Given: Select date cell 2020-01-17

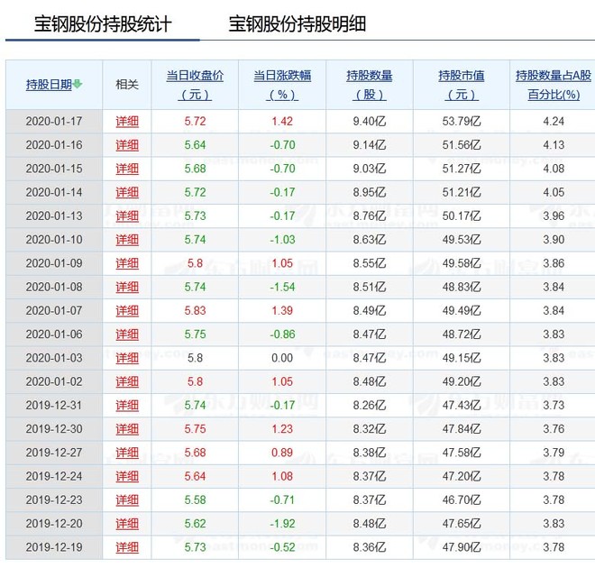Looking at the screenshot, I should point(54,122).
